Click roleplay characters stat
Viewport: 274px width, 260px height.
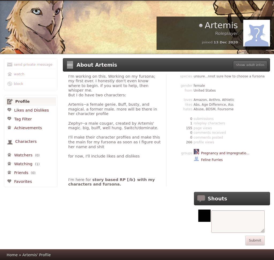click(209, 123)
